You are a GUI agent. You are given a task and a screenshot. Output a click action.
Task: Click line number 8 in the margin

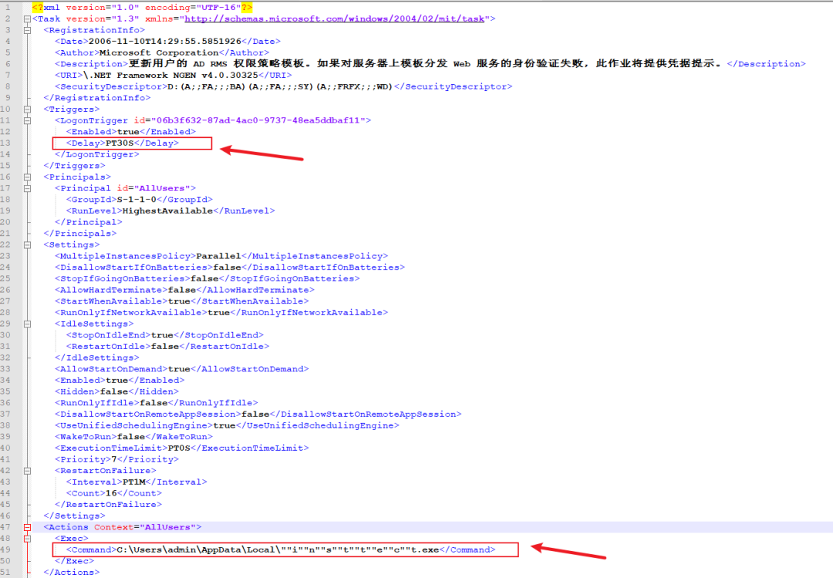point(8,86)
